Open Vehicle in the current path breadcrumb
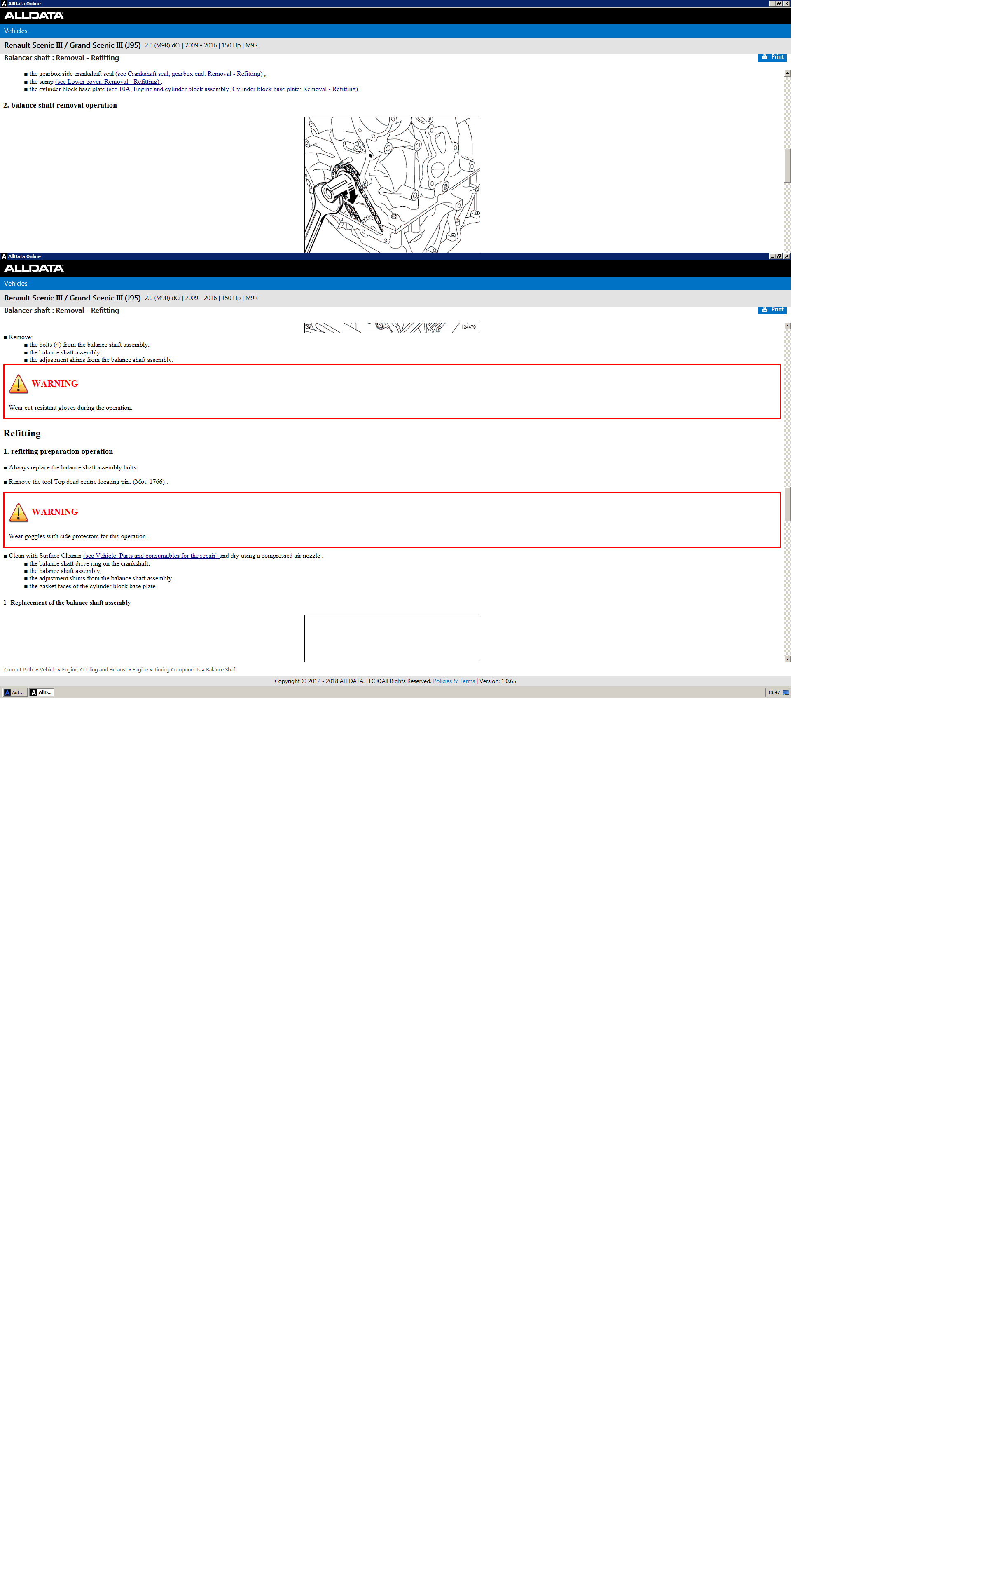Viewport: 1003px width, 1591px height. (48, 670)
